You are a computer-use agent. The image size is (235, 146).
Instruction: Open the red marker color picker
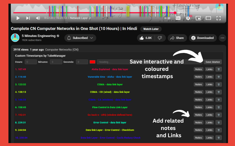tap(93, 62)
